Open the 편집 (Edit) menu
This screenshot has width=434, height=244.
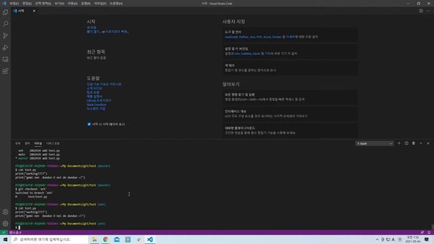pos(27,3)
